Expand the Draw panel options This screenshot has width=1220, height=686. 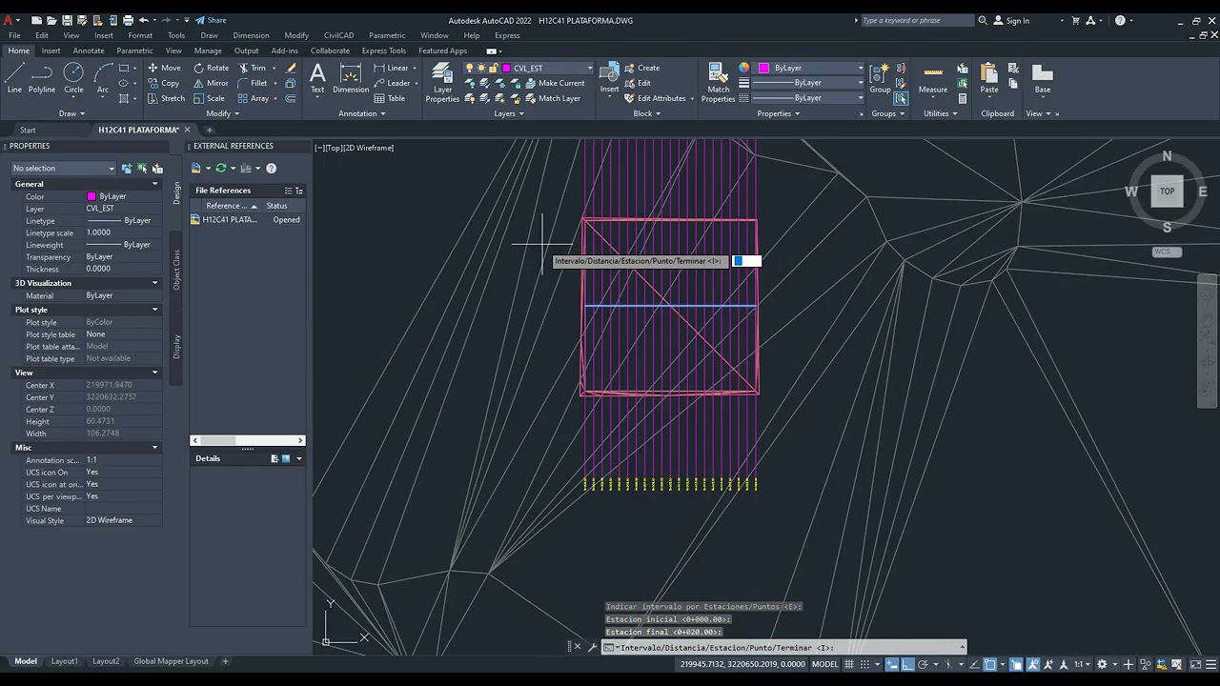(72, 113)
